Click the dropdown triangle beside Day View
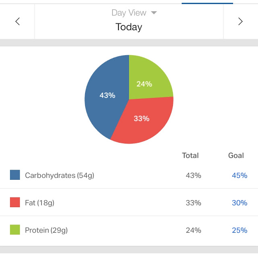The height and width of the screenshot is (258, 258). tap(154, 12)
